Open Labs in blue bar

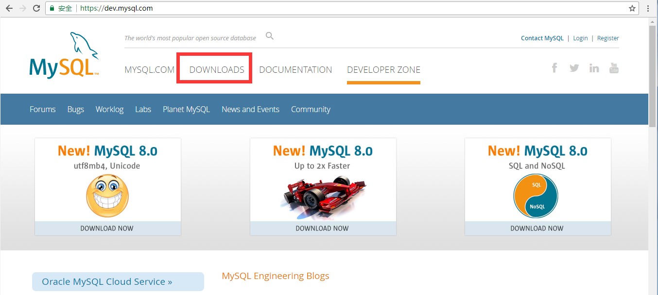point(143,109)
